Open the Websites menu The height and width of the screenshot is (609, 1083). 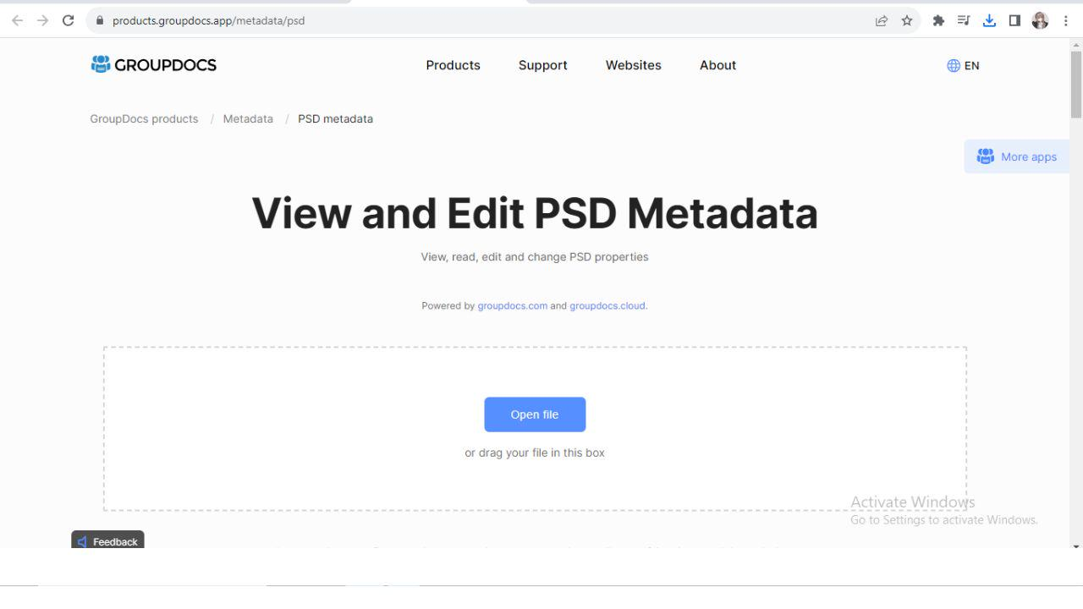pyautogui.click(x=633, y=65)
